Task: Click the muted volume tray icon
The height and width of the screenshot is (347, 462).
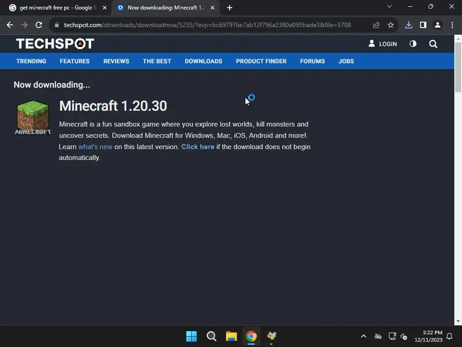Action: point(404,336)
